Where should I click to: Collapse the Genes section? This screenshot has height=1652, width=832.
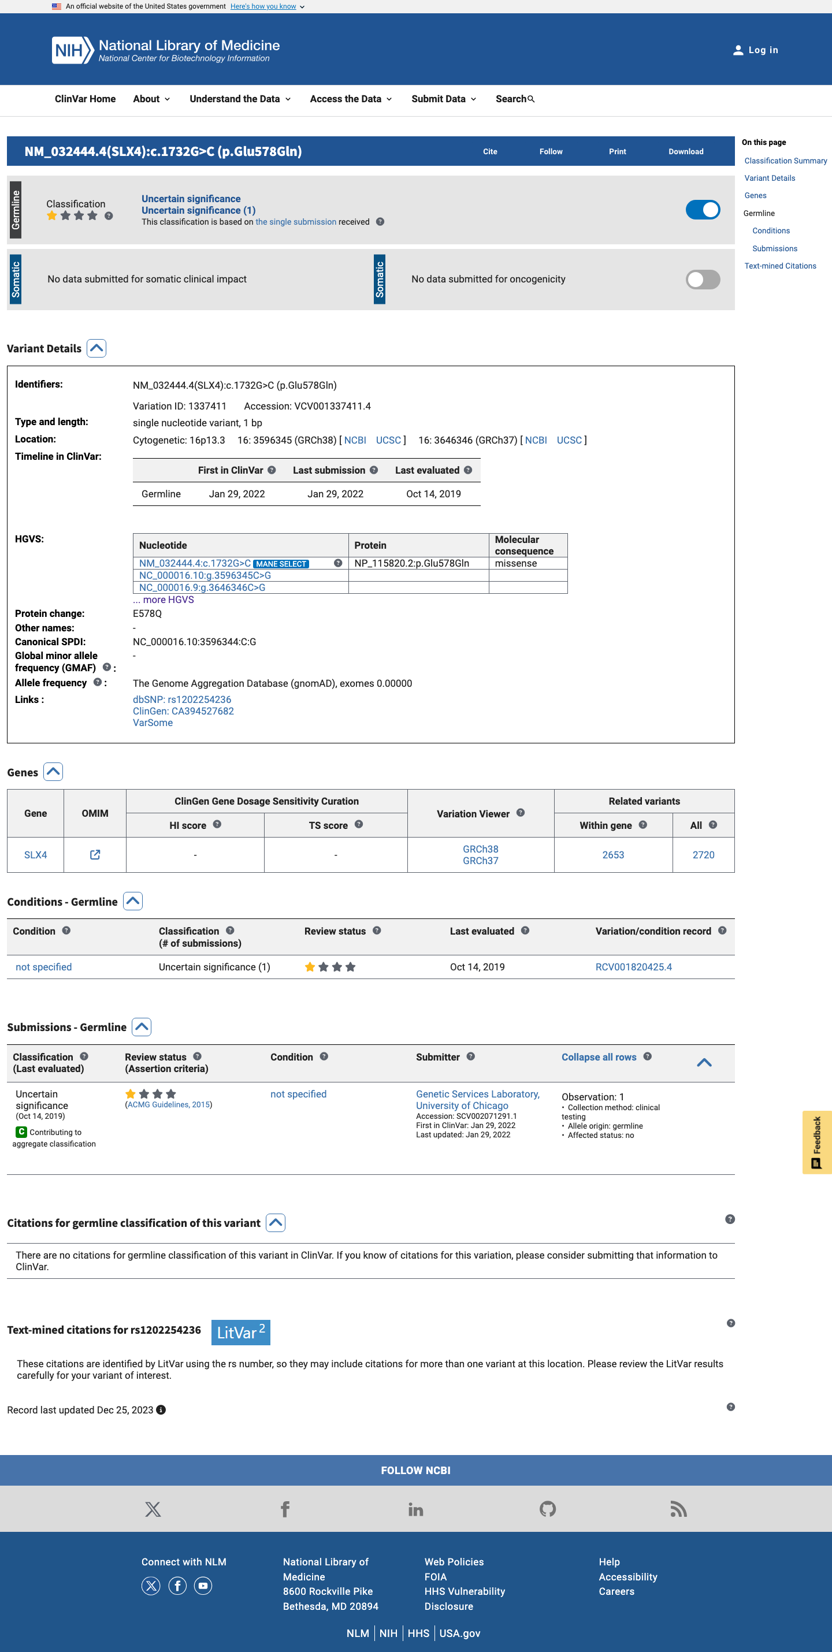[x=53, y=772]
